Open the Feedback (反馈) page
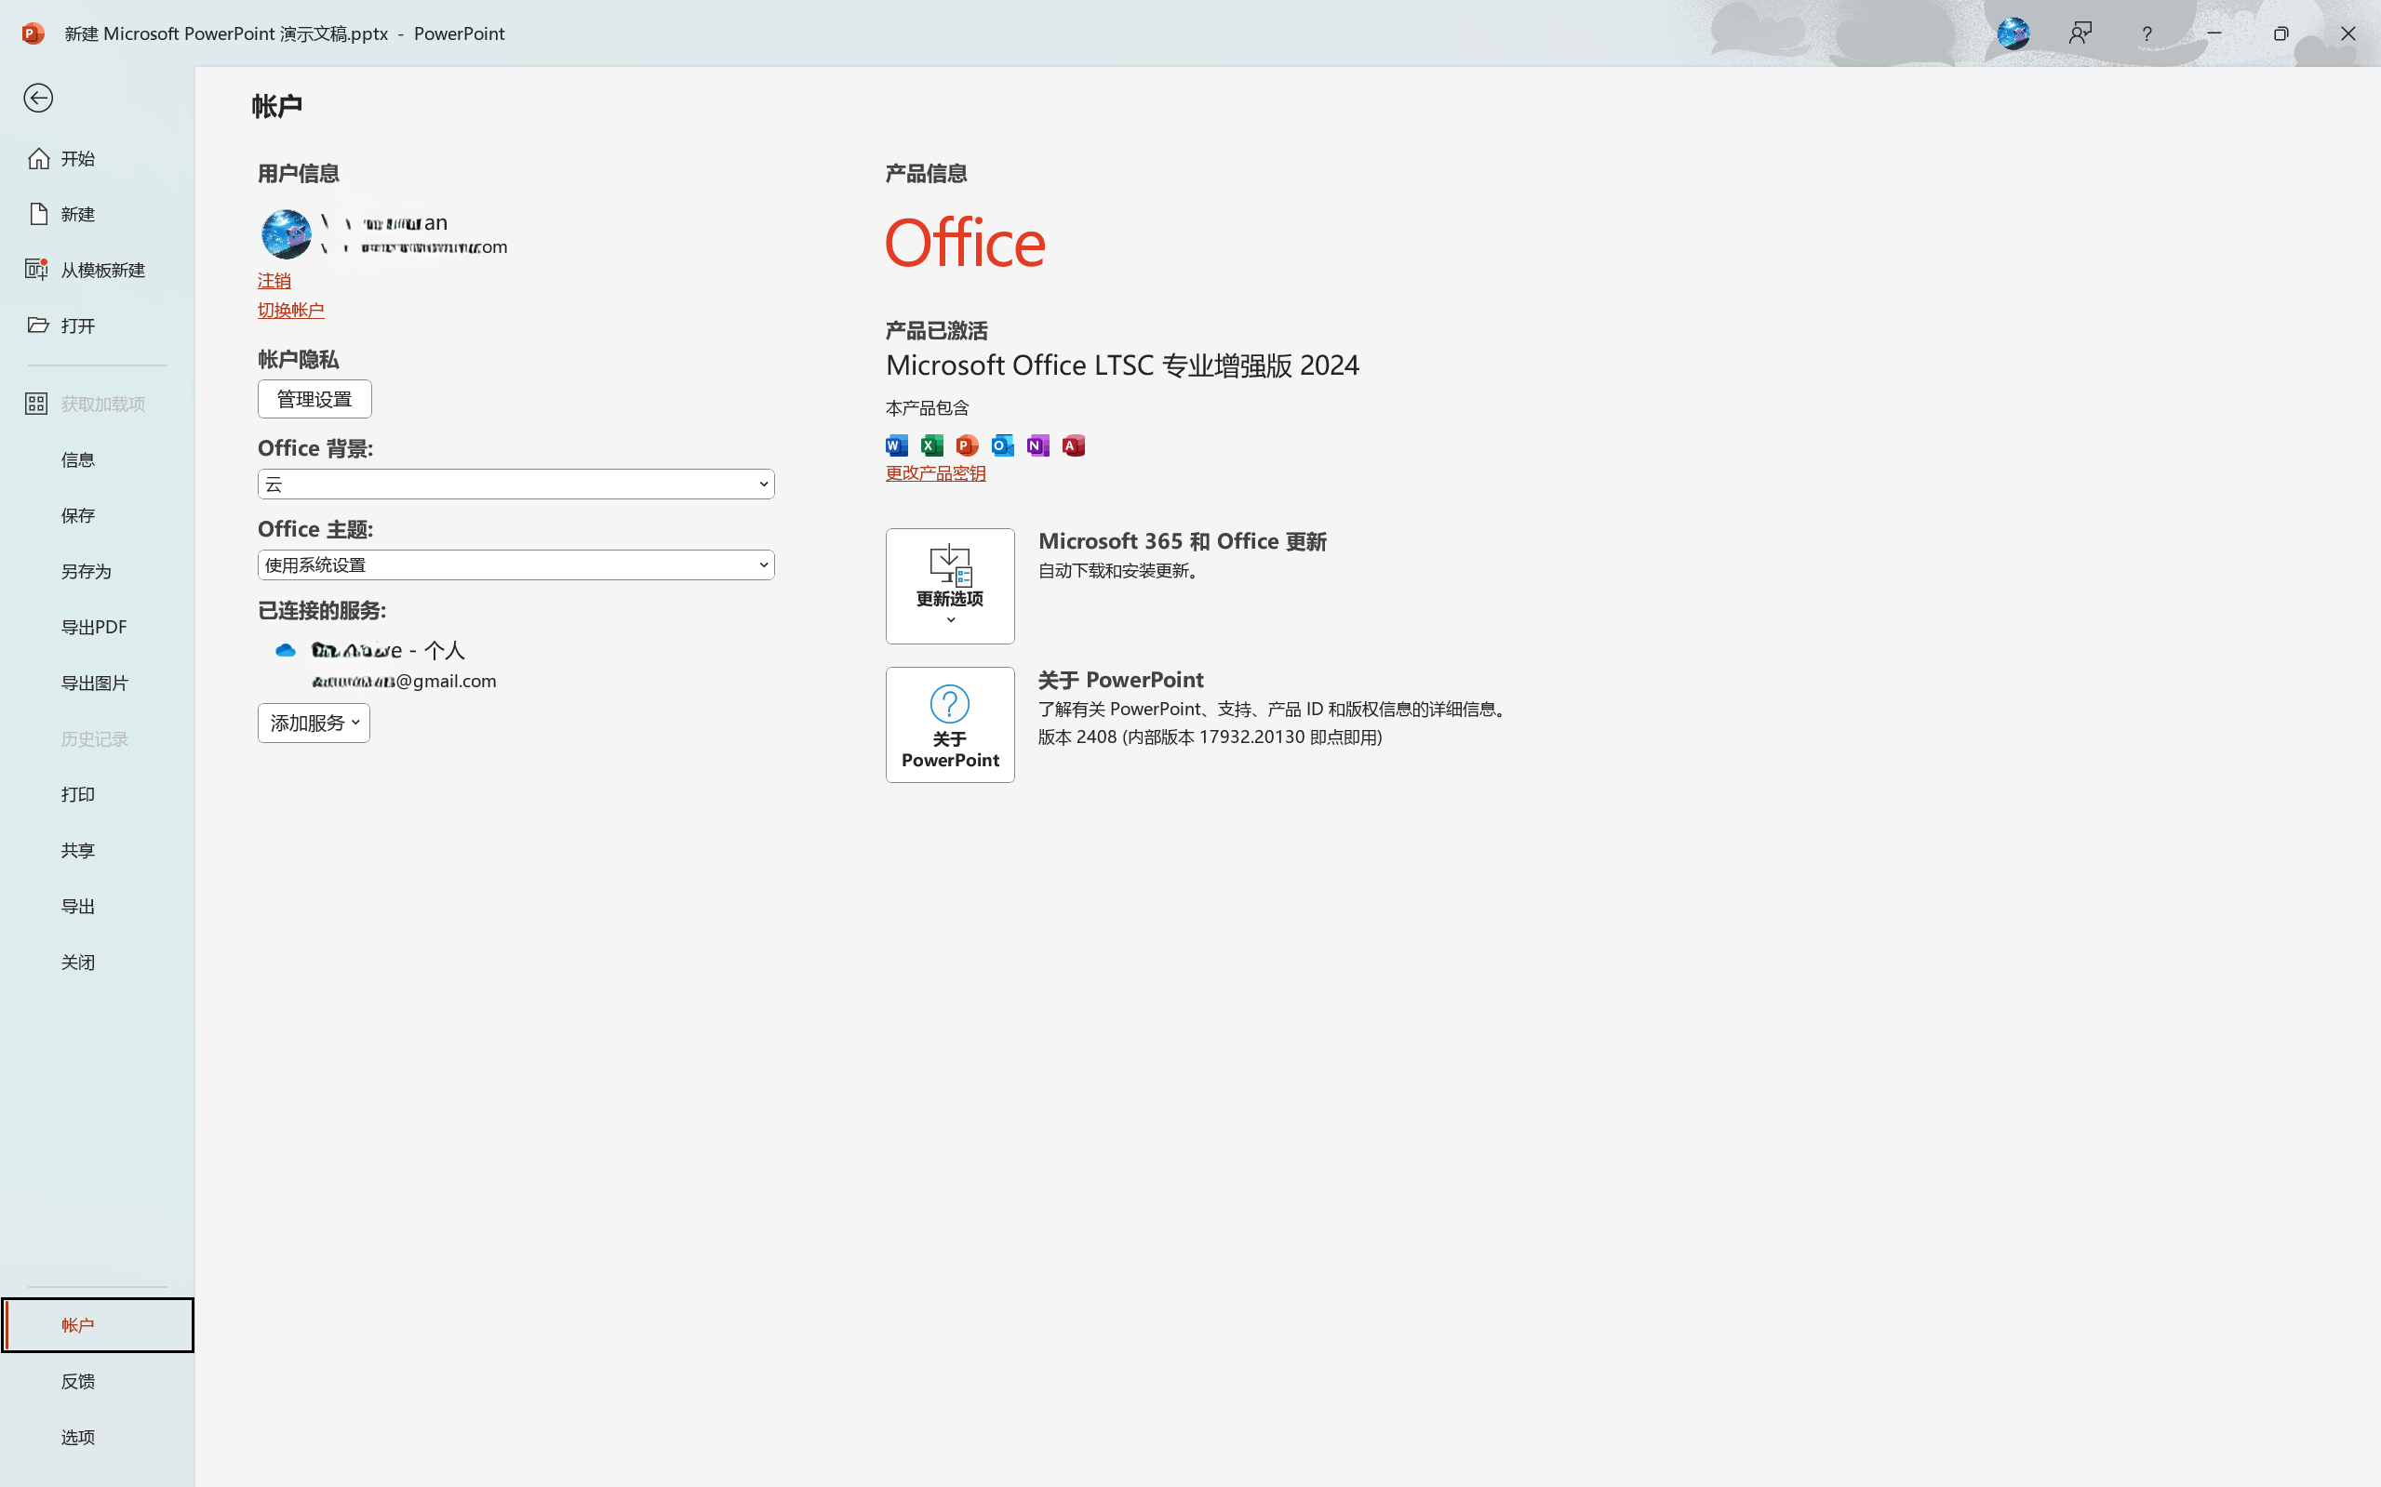Screen dimensions: 2381x1487 point(97,1381)
